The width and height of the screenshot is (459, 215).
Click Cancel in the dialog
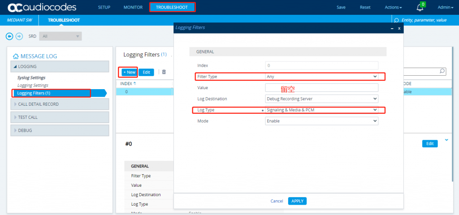[x=277, y=201]
